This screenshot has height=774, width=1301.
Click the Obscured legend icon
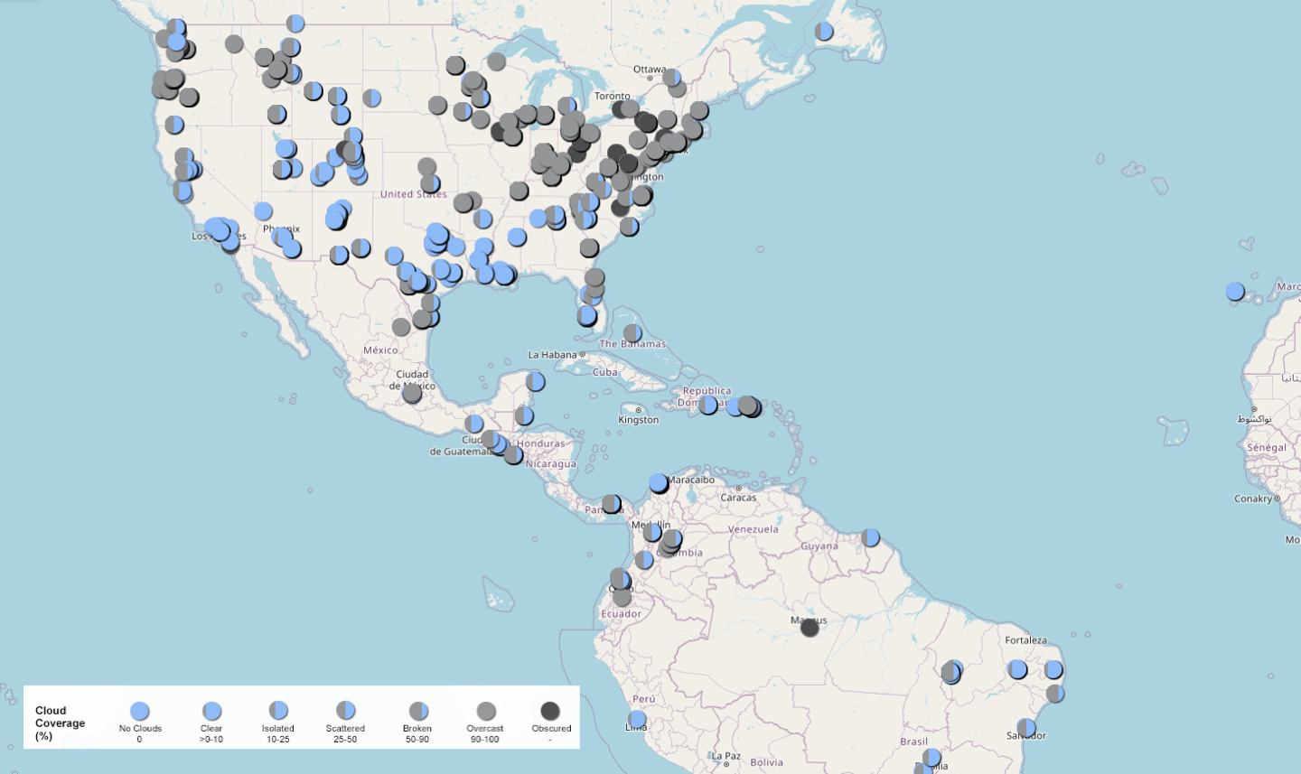(x=550, y=712)
